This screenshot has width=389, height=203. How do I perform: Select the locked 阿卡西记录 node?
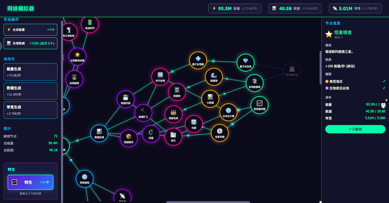coord(292,71)
